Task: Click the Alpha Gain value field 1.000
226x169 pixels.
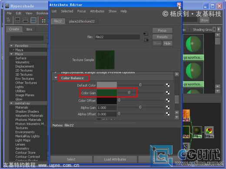Action: 107,107
